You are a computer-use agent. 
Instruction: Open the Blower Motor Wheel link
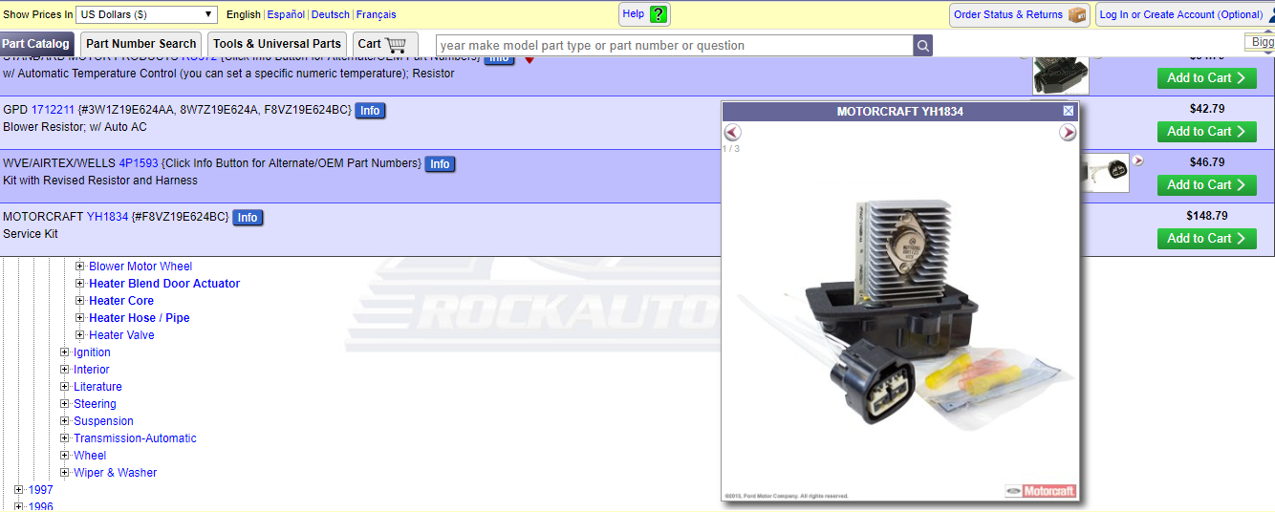[140, 267]
